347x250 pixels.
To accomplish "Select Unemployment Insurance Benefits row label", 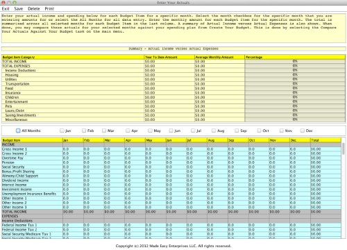I will click(29, 194).
